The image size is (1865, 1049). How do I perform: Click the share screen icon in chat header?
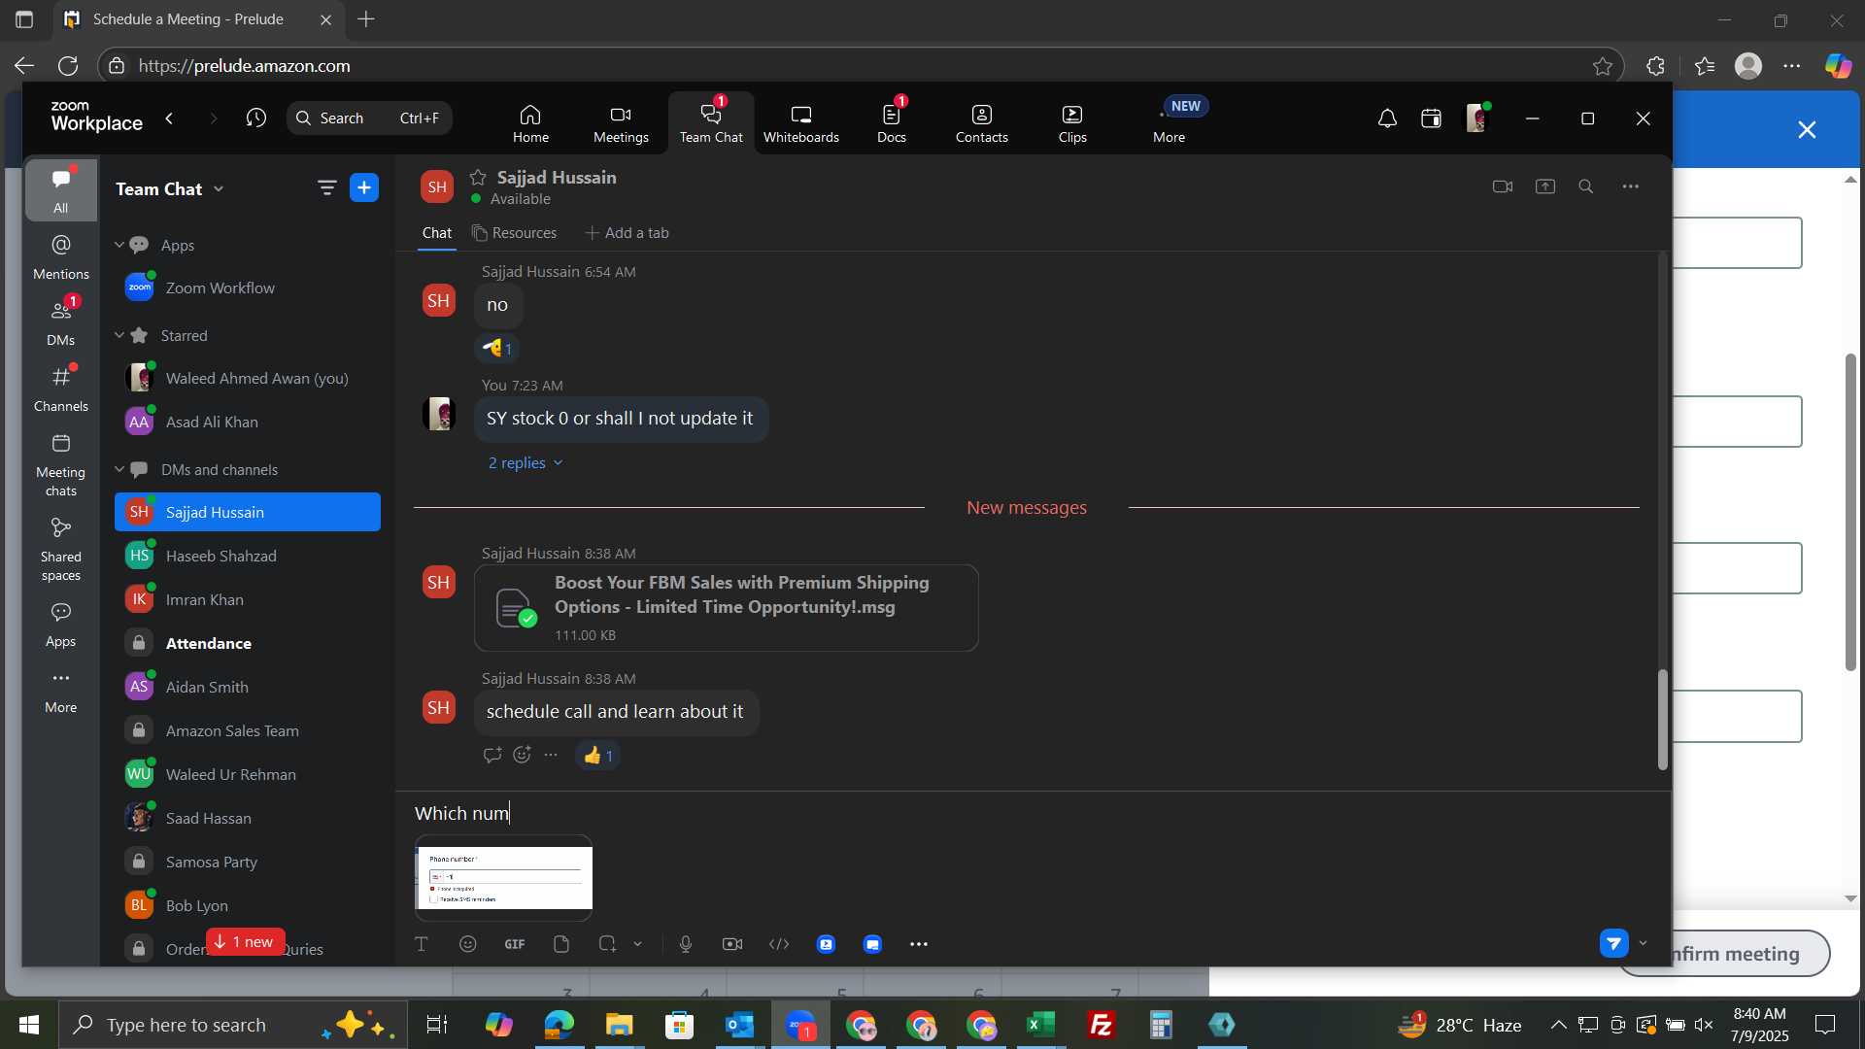1545,186
